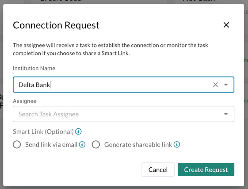Click the Smart Link (Optional) label text
Viewport: 248px width, 189px height.
(x=43, y=131)
